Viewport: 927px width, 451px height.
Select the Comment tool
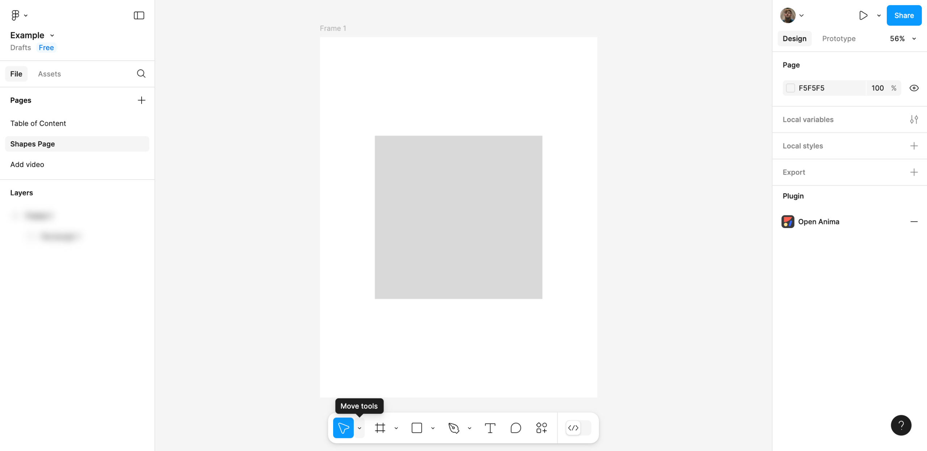coord(515,428)
